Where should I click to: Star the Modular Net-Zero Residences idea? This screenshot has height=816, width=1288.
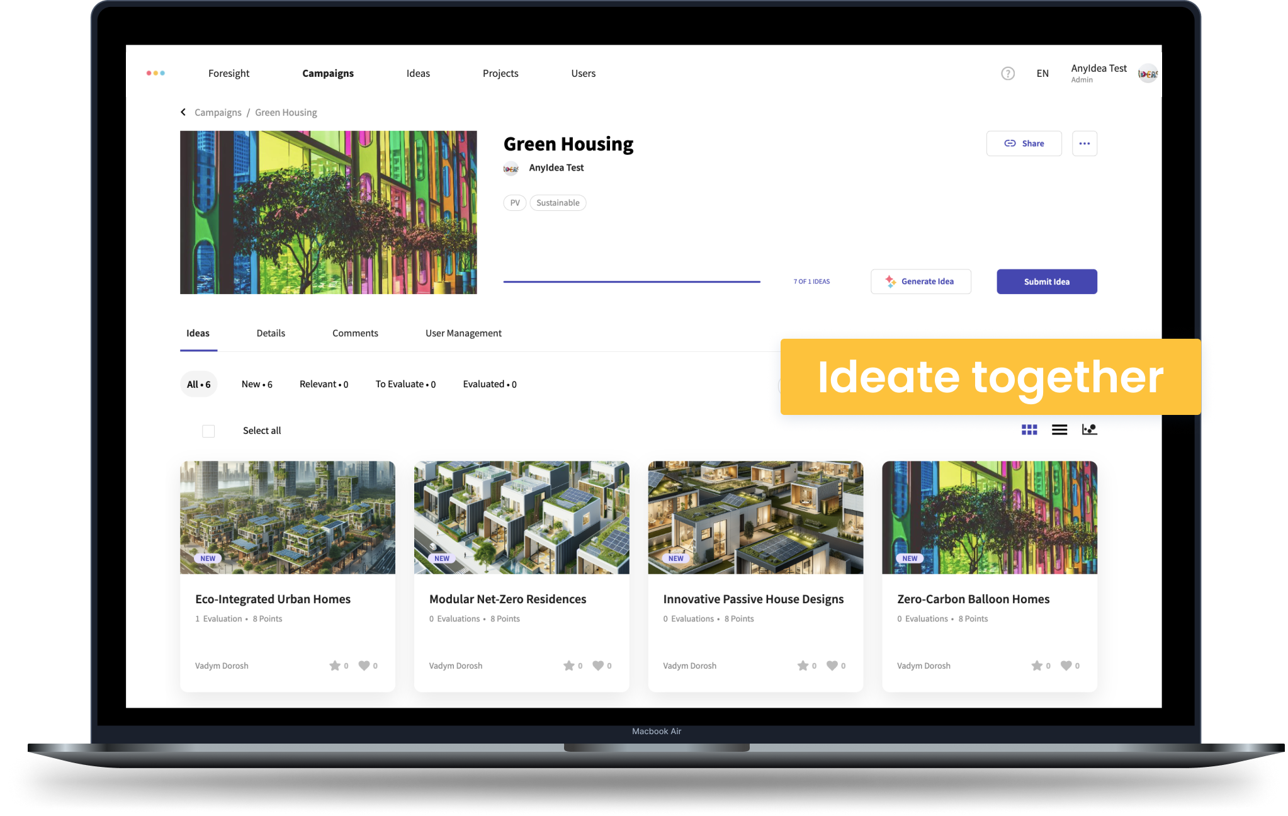point(570,666)
